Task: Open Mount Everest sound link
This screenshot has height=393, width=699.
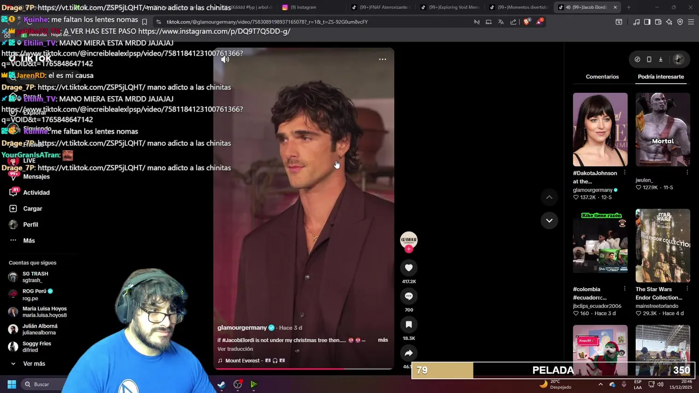Action: [x=251, y=361]
